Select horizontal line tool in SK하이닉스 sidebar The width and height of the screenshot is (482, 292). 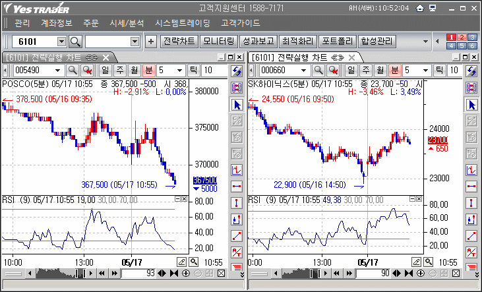(x=471, y=187)
